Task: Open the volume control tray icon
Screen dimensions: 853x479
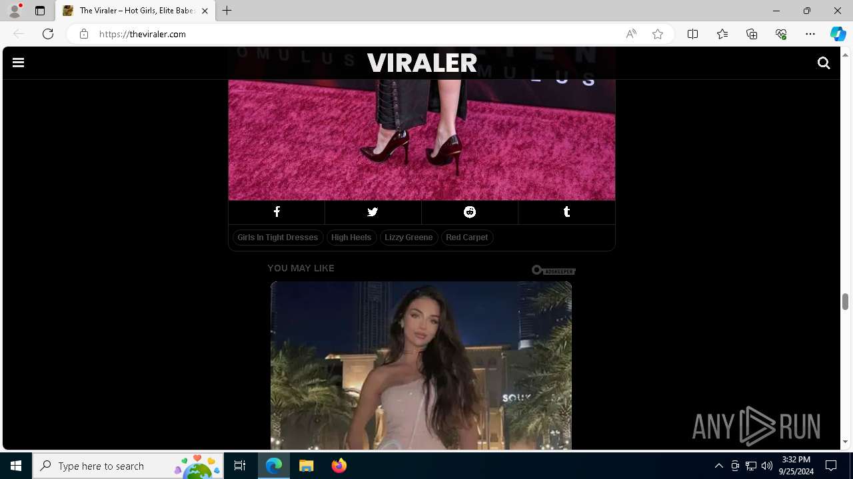Action: [767, 466]
